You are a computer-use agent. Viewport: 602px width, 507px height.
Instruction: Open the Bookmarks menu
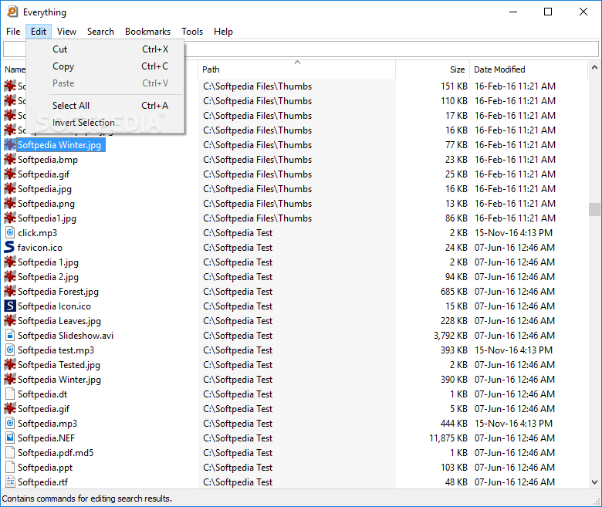pyautogui.click(x=148, y=32)
